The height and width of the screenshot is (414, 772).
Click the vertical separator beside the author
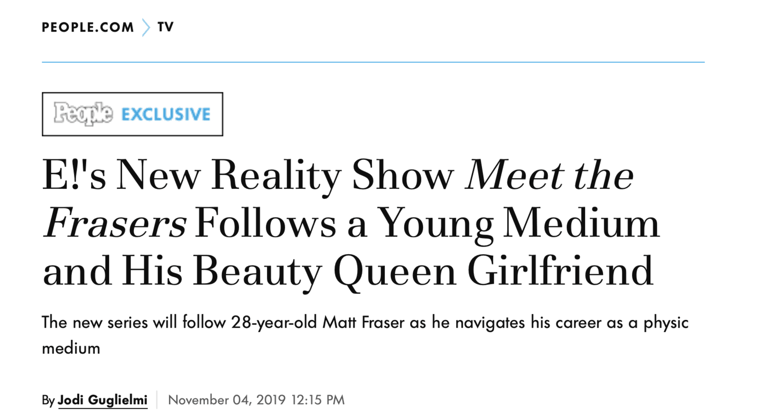[157, 400]
